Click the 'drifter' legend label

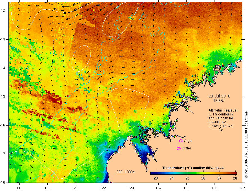[x=187, y=148]
